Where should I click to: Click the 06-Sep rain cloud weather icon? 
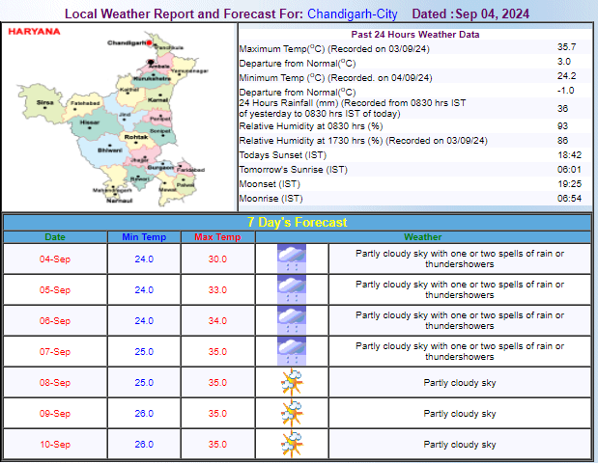tap(292, 320)
